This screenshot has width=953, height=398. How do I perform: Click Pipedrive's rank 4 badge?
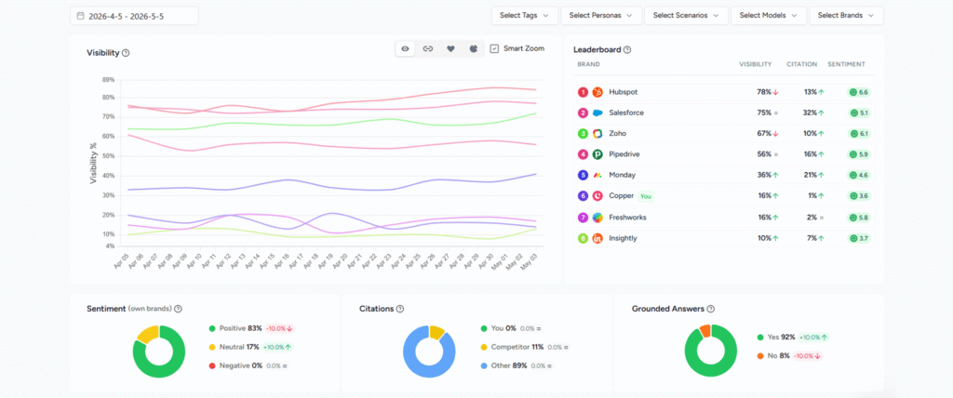click(583, 154)
